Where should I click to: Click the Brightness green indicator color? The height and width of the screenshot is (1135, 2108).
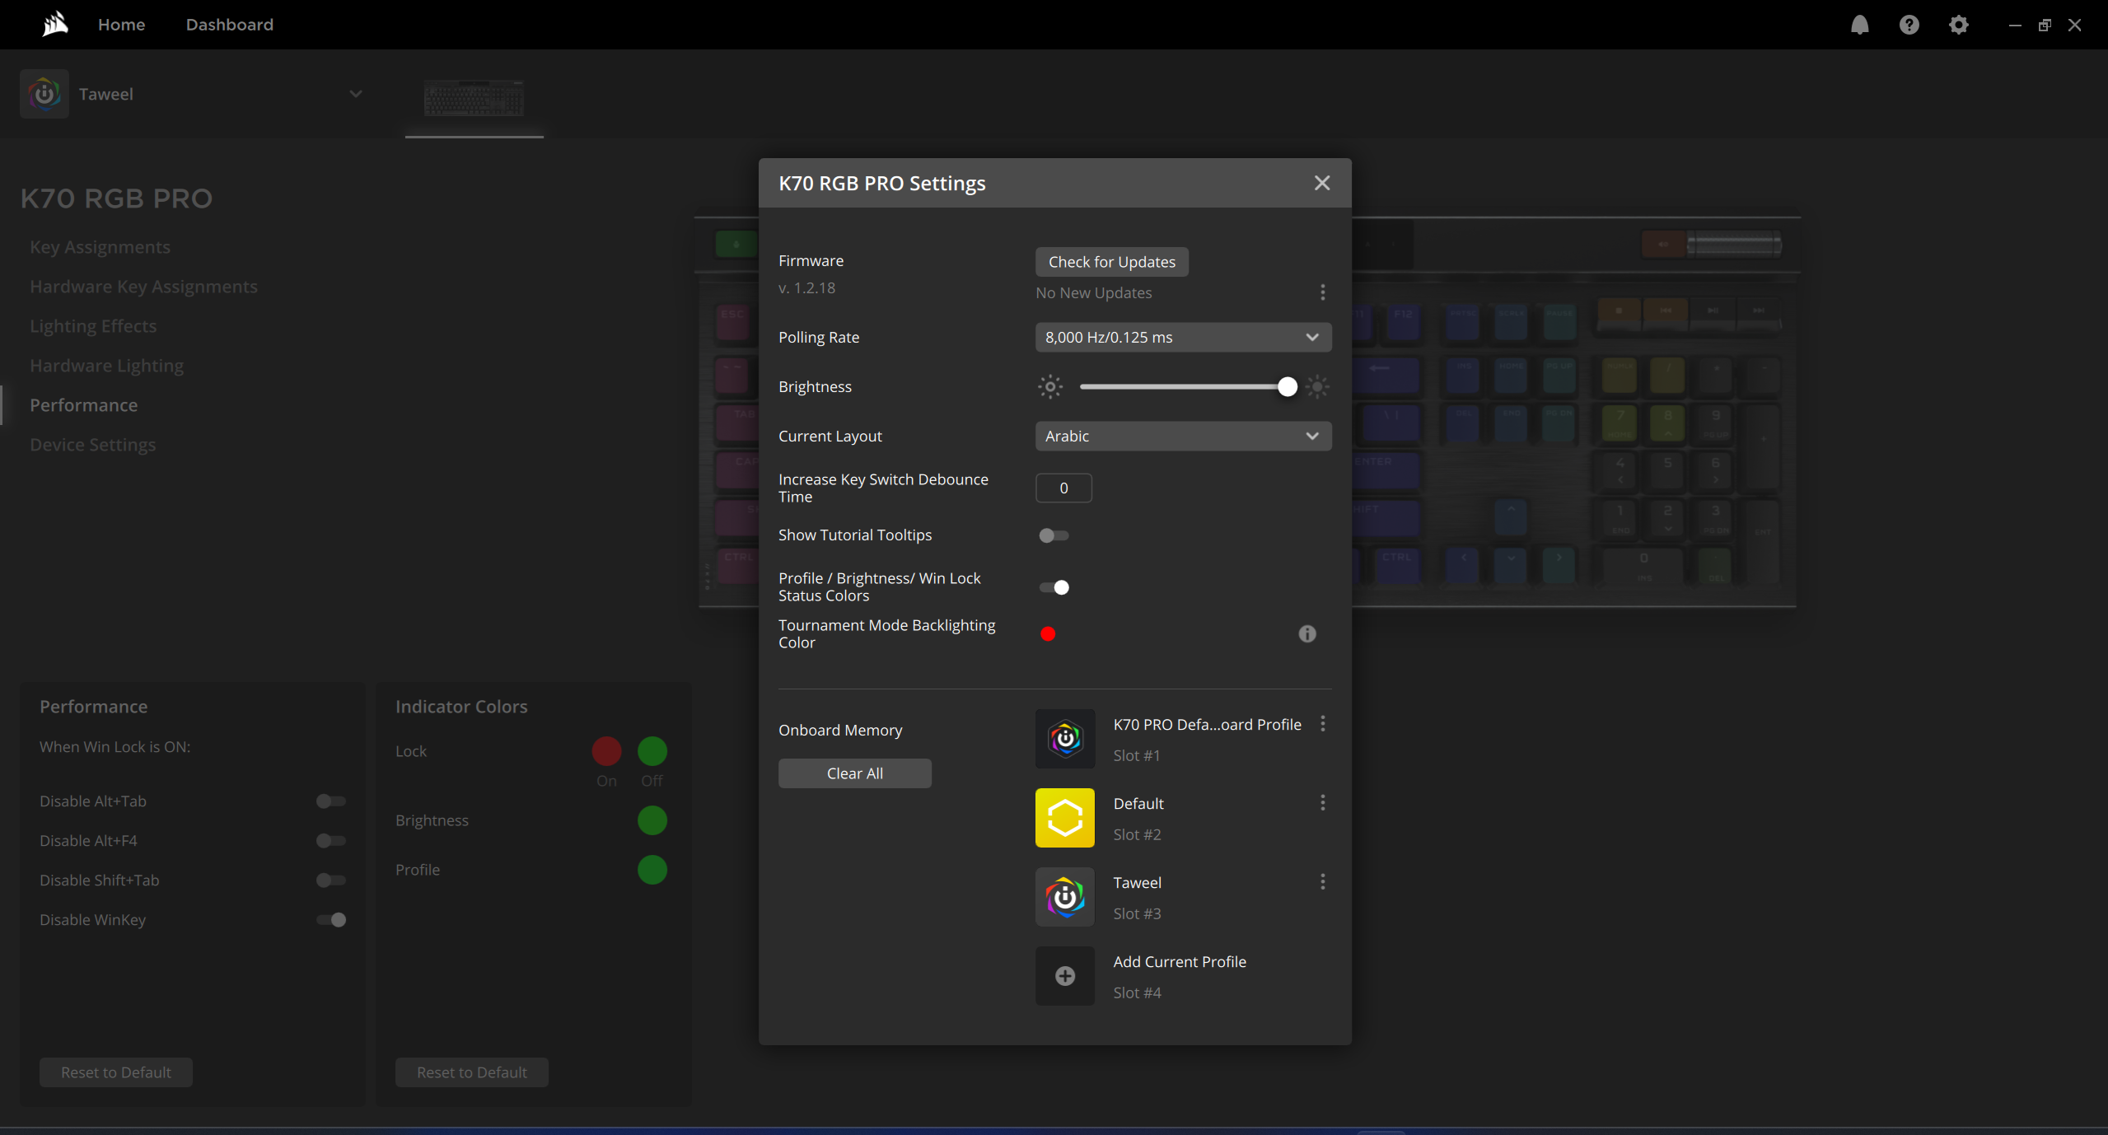(652, 820)
